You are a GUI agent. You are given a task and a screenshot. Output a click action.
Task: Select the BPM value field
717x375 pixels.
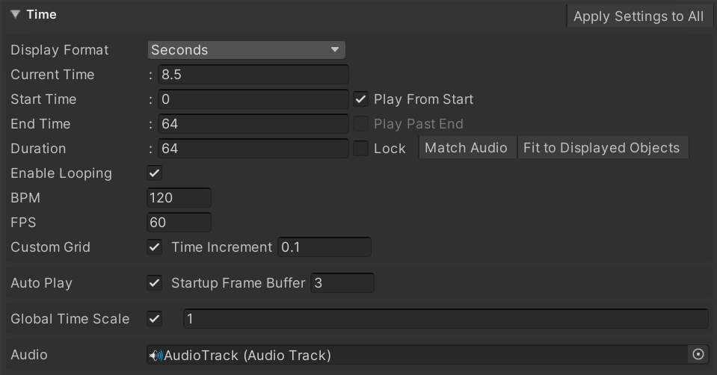click(179, 198)
